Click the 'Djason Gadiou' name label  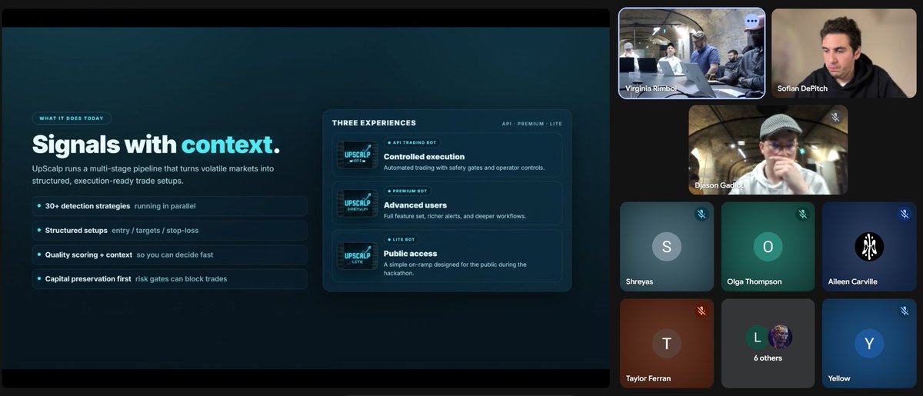(719, 185)
